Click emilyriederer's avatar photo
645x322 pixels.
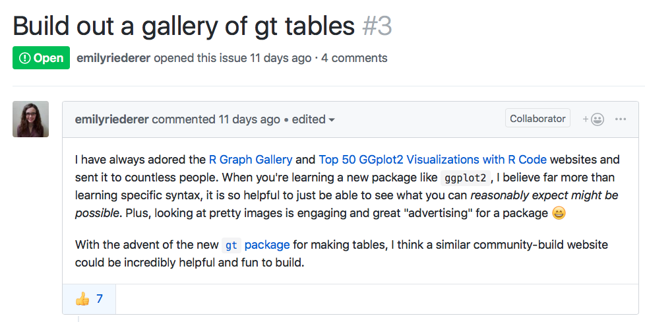click(30, 119)
